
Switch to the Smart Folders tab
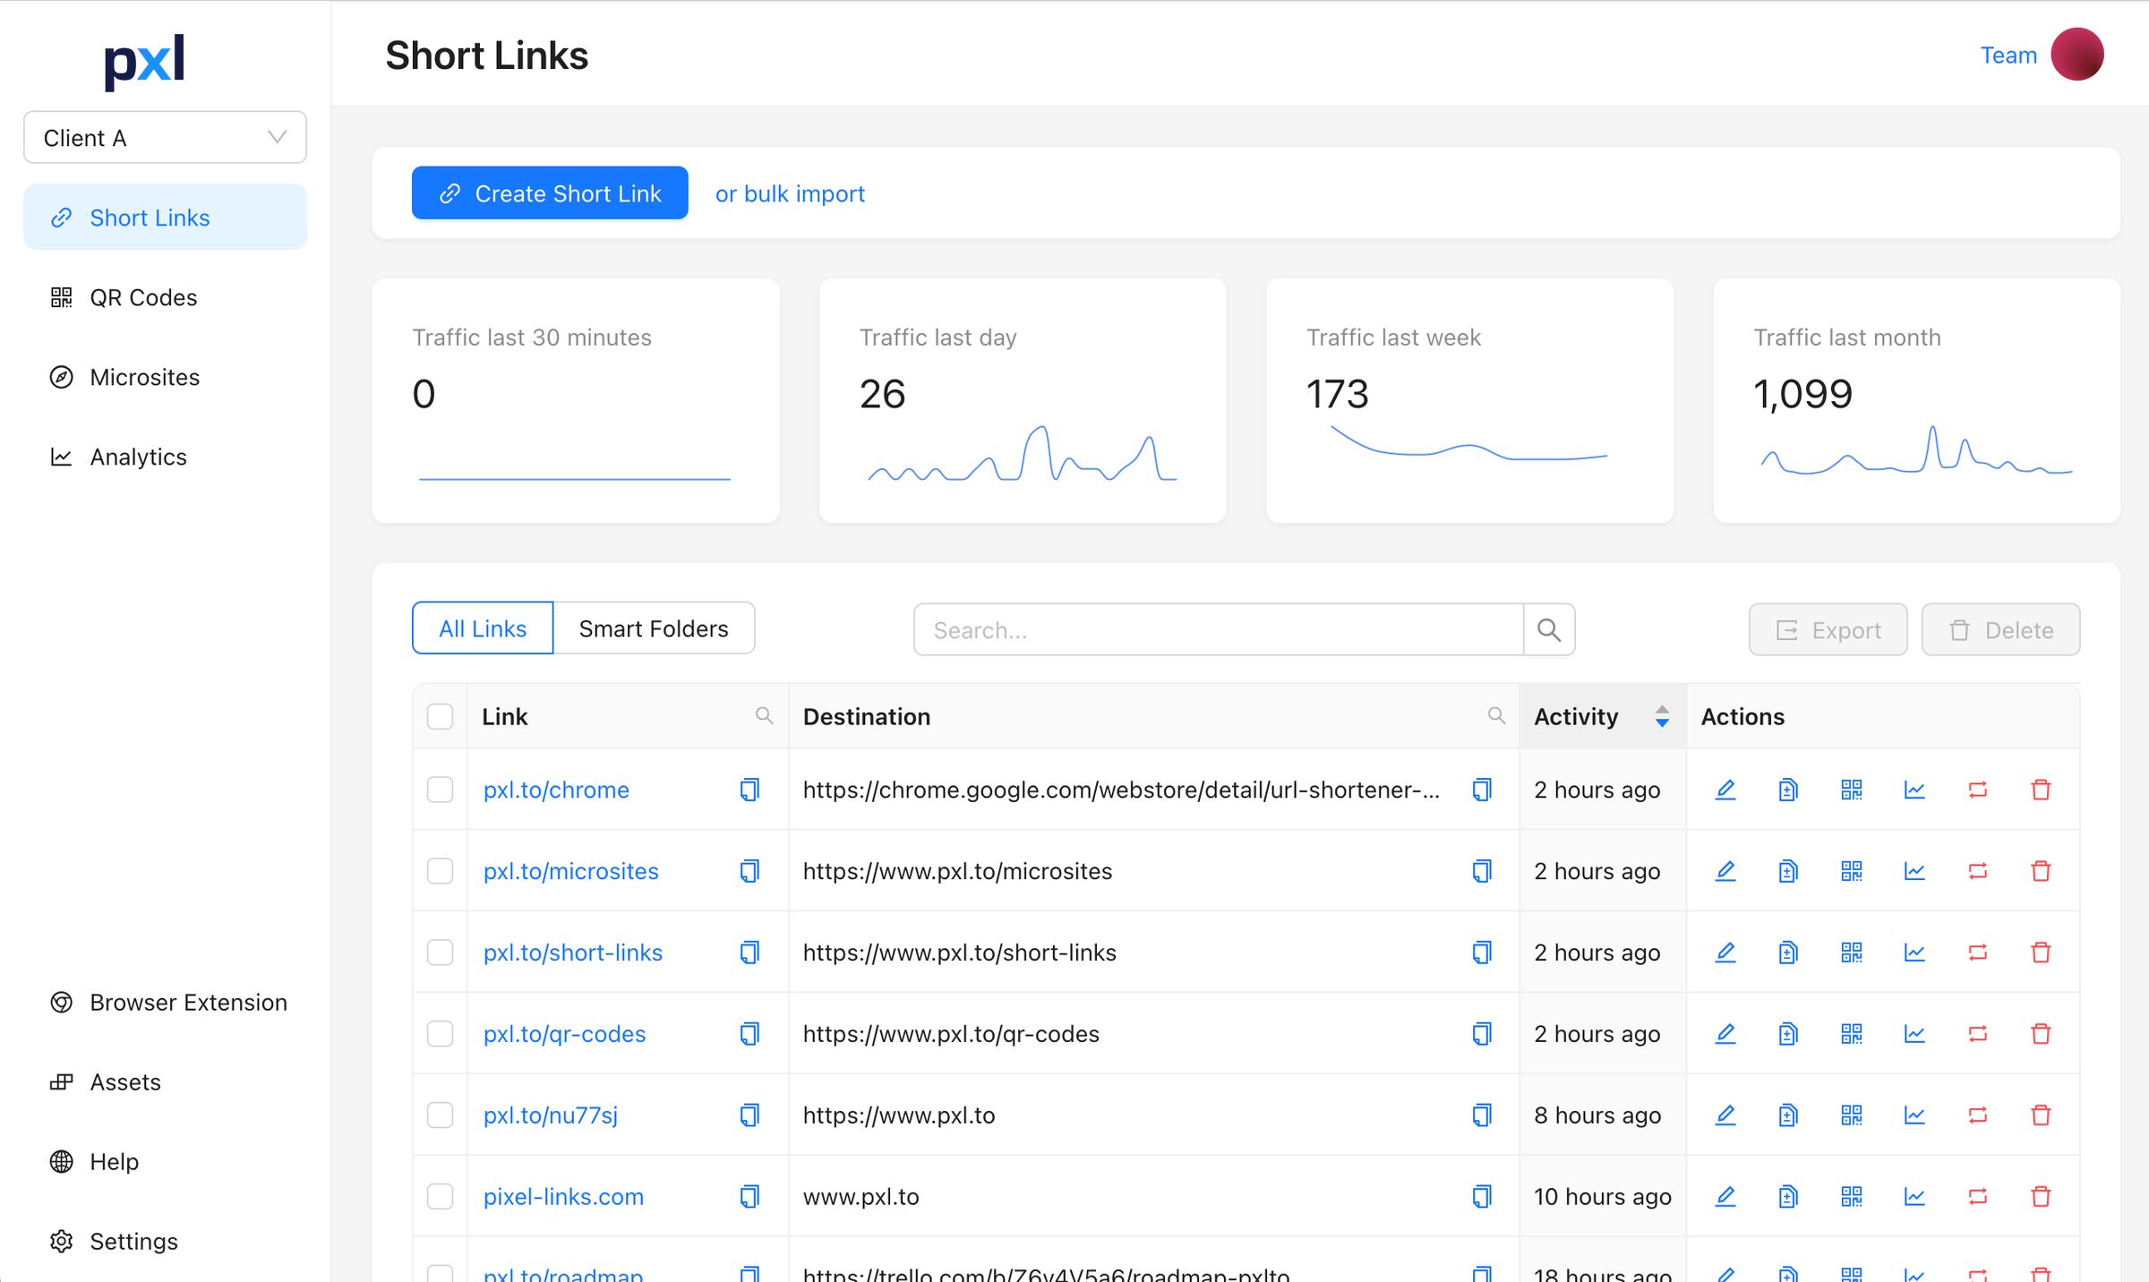[655, 628]
